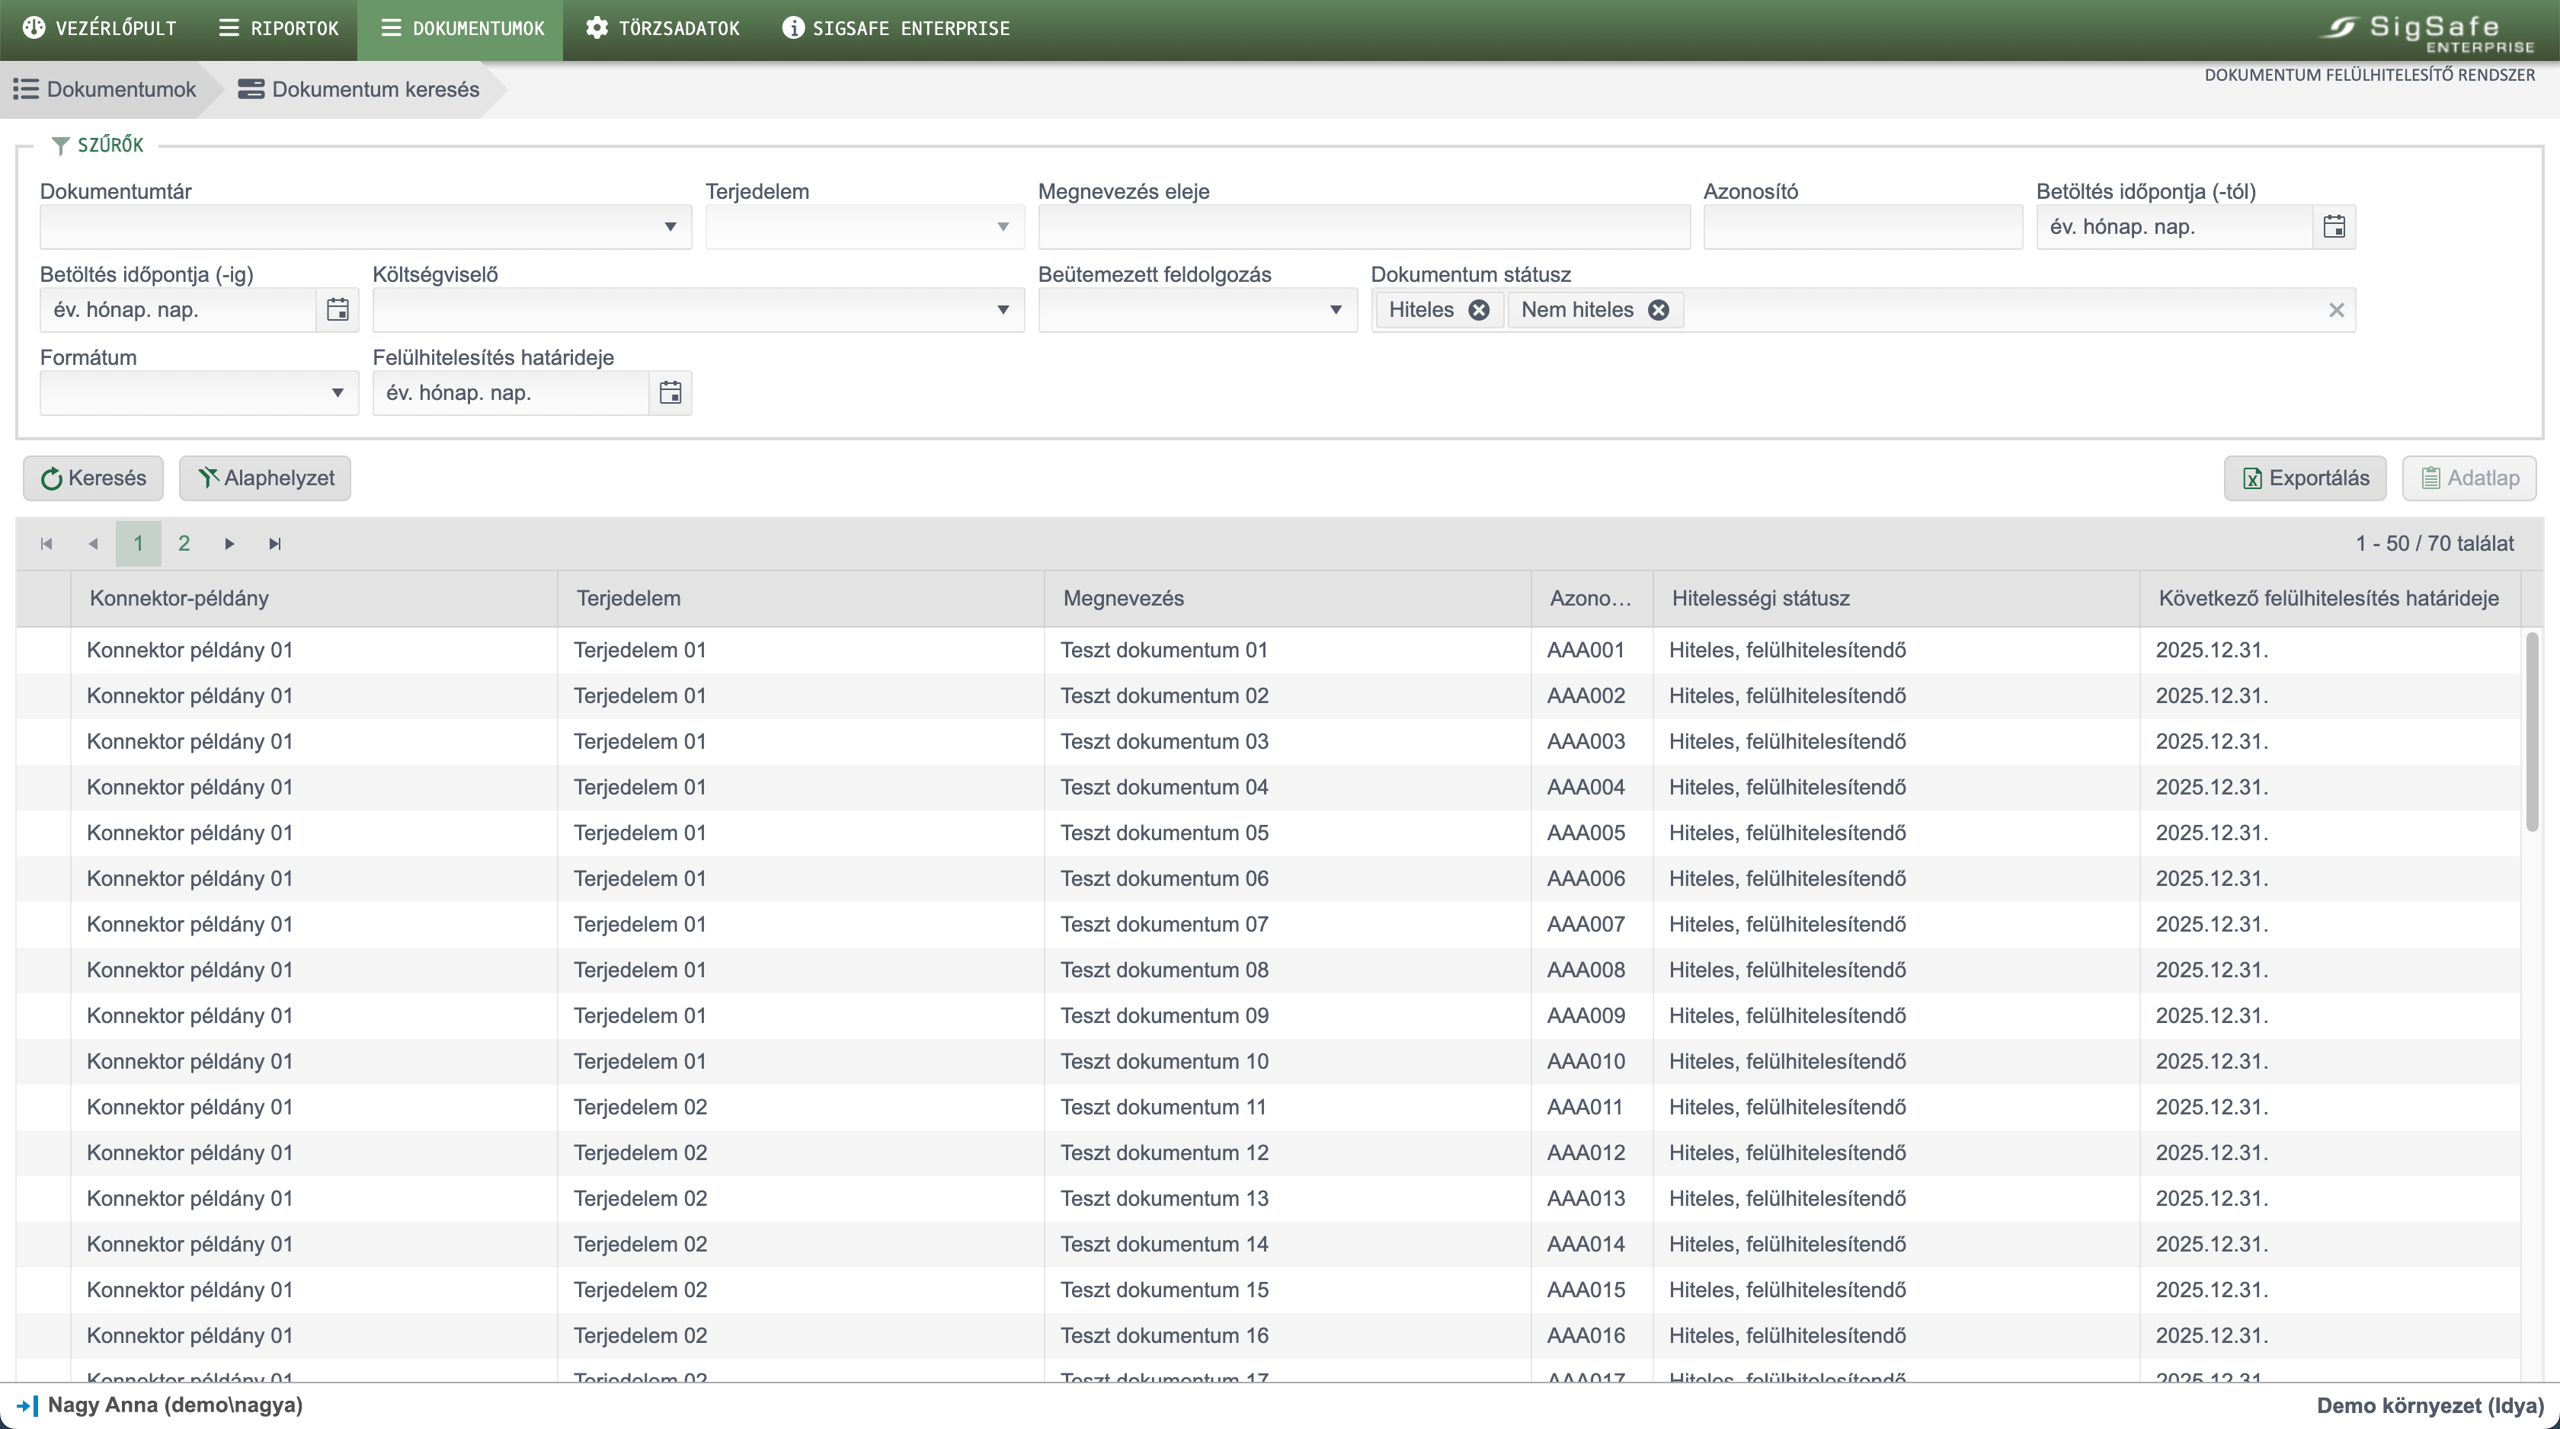Sort by Következő felülhitelesítés határideje header

click(2329, 598)
